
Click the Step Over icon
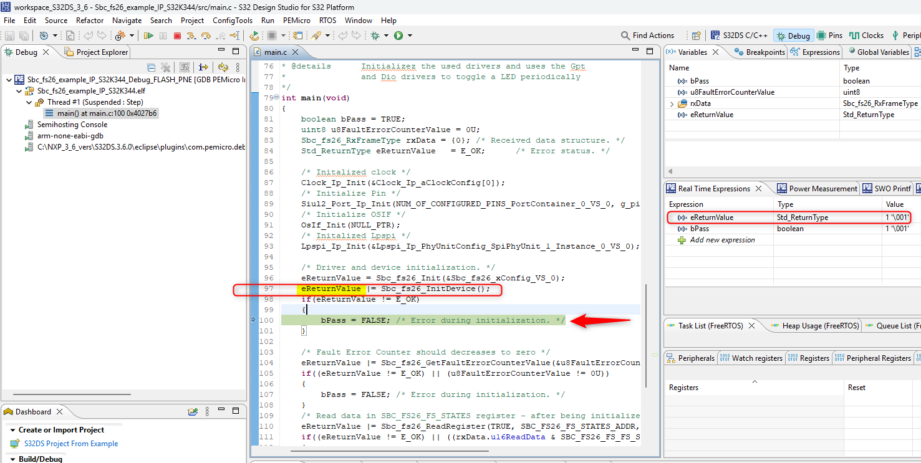tap(206, 36)
